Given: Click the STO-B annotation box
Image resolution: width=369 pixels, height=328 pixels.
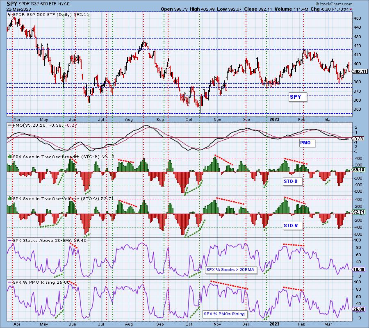Looking at the screenshot, I should click(x=292, y=181).
